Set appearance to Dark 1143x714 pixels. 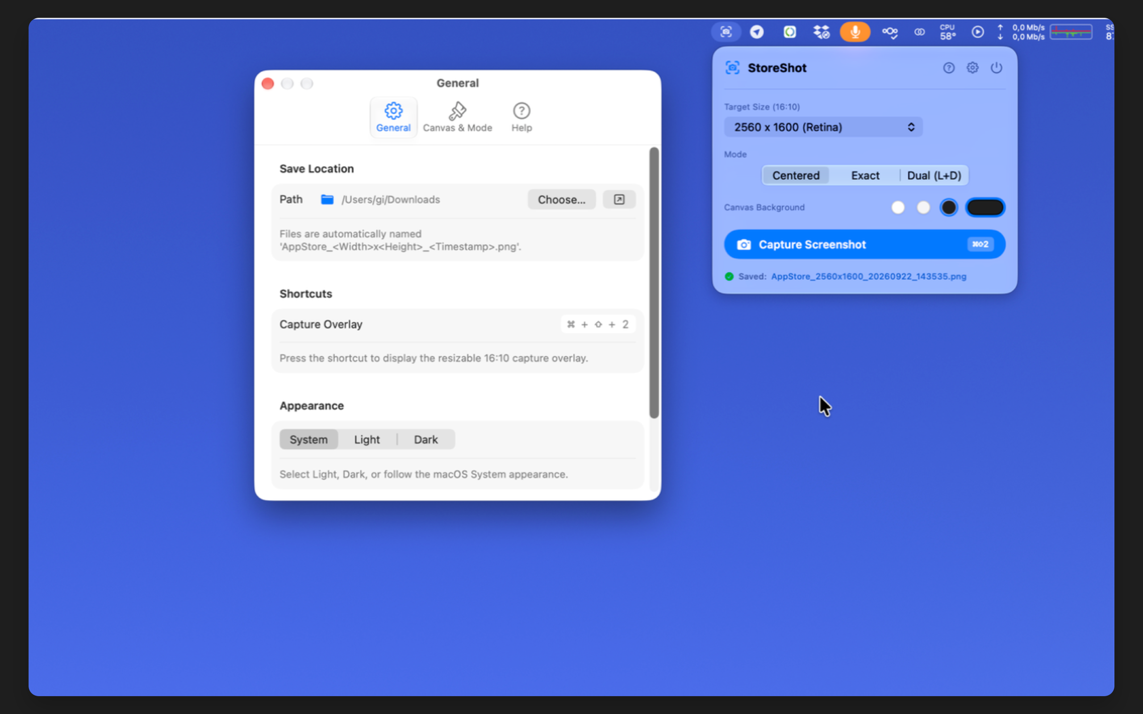click(x=425, y=439)
